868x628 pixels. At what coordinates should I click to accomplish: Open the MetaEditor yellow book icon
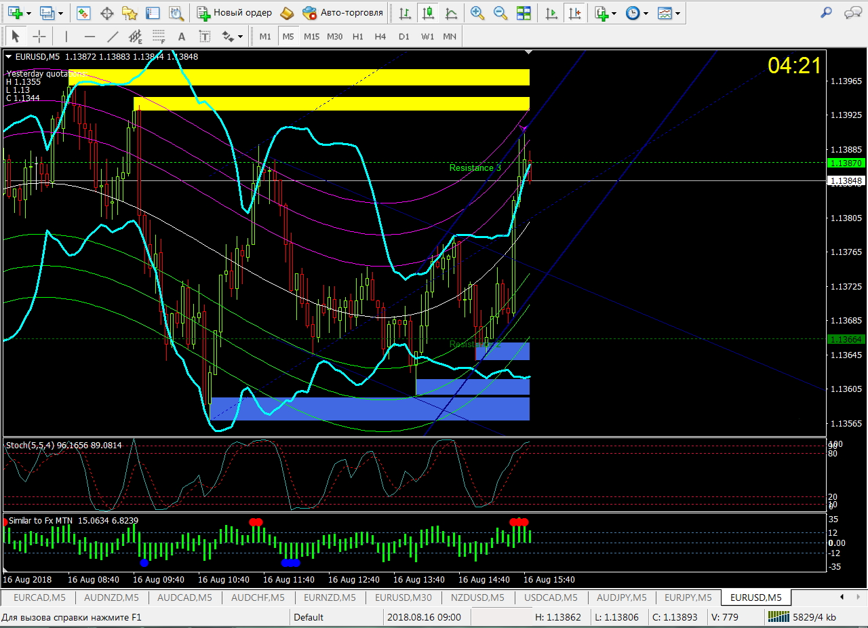(x=287, y=13)
